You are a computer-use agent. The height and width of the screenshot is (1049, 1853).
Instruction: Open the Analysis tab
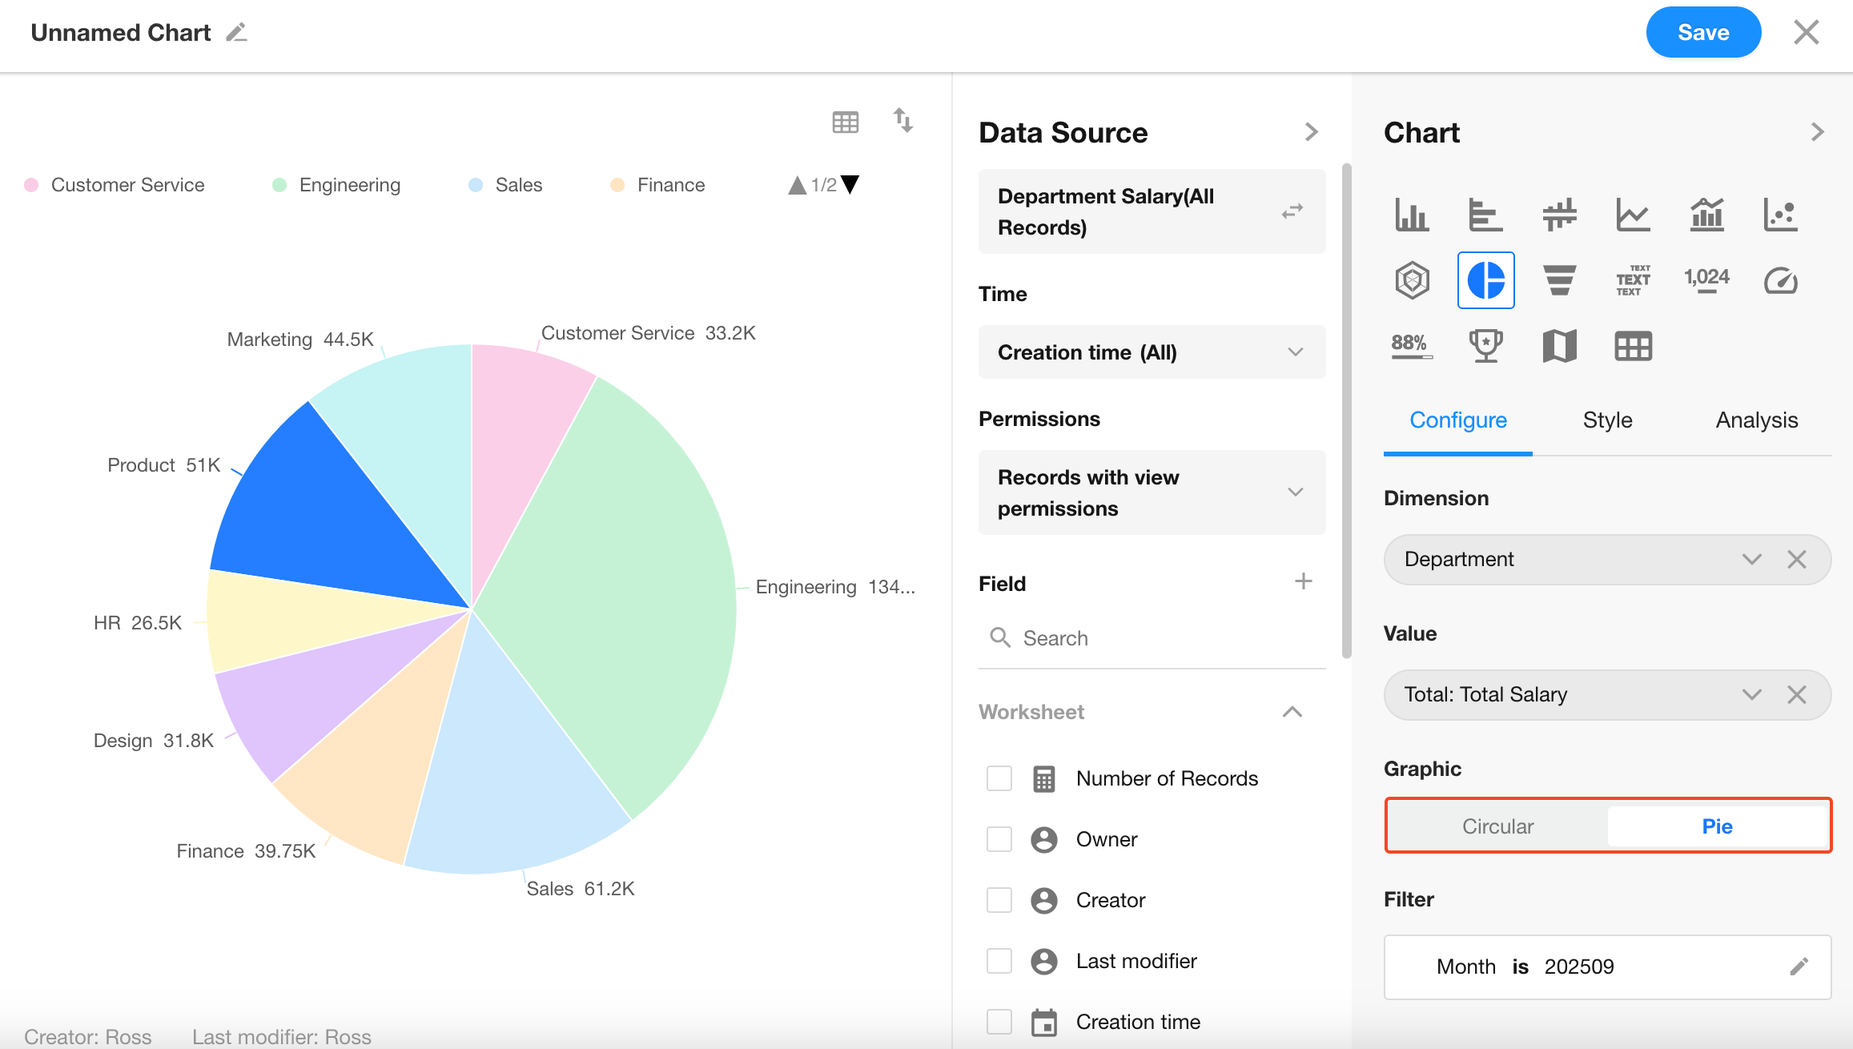[x=1756, y=420]
